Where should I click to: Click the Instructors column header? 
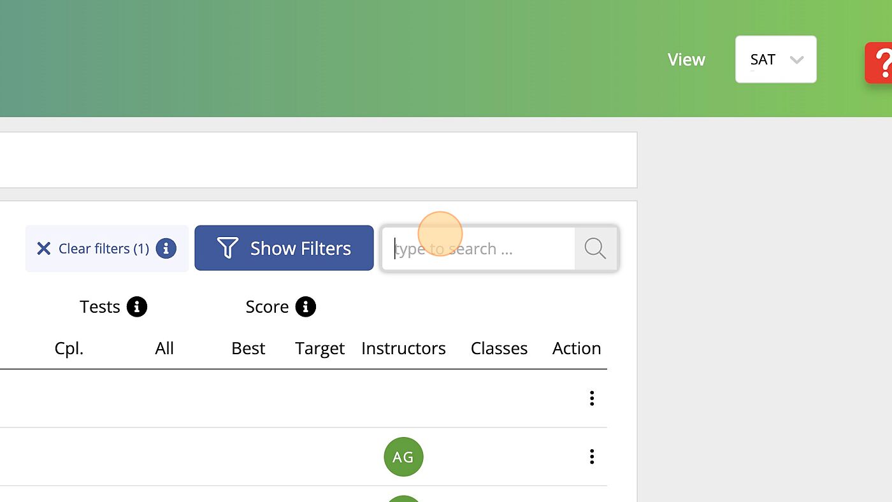[x=403, y=348]
